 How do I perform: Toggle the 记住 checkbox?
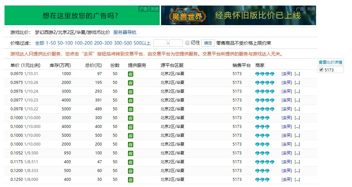coord(187,43)
